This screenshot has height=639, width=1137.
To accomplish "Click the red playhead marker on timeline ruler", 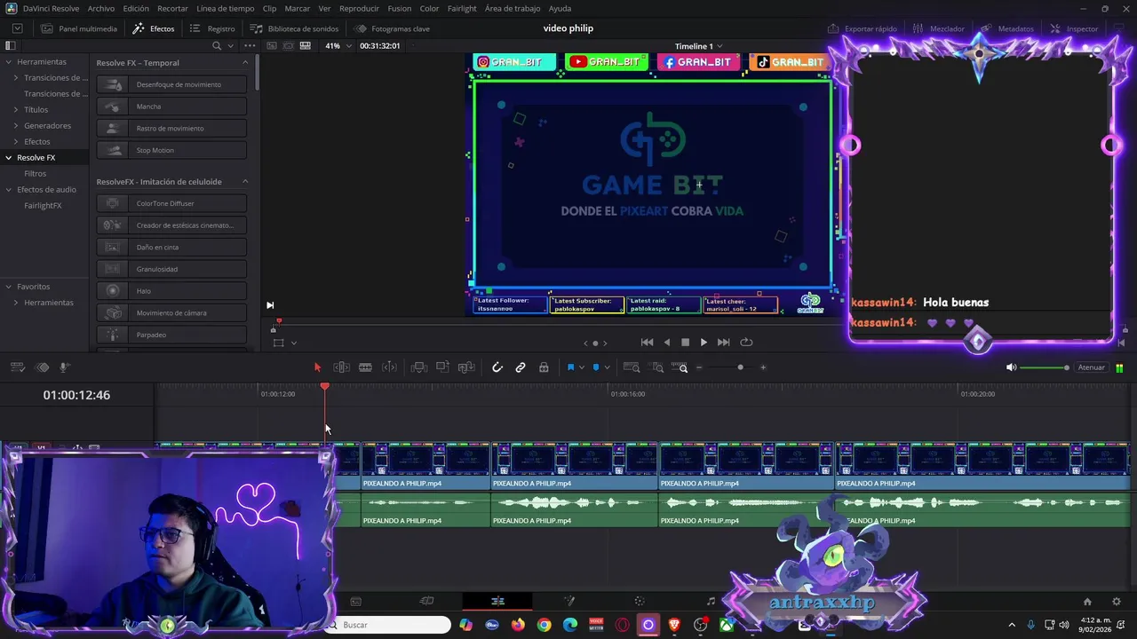I will [x=325, y=386].
